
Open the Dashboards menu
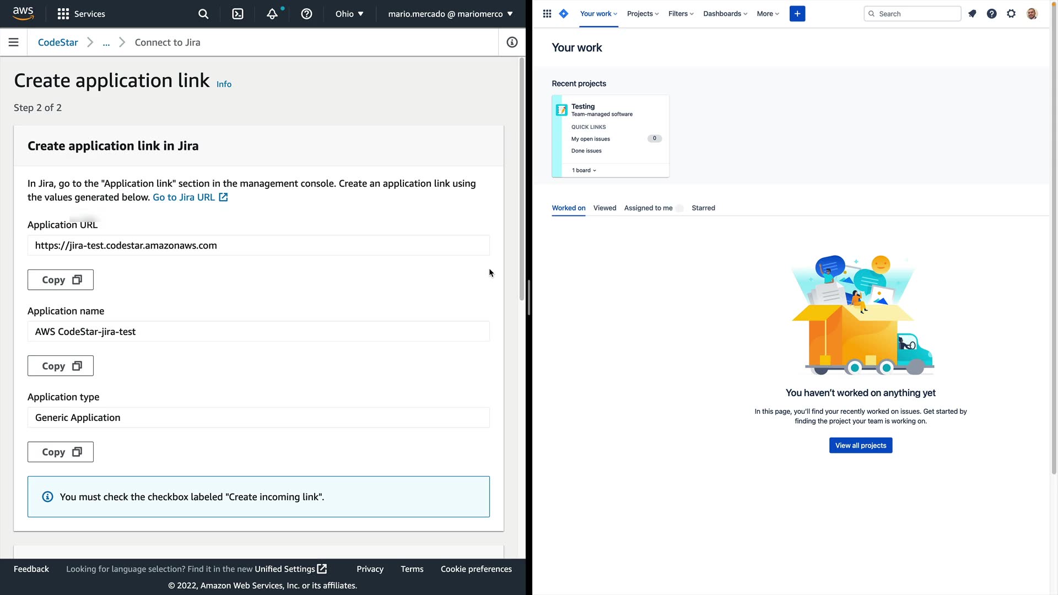tap(725, 14)
